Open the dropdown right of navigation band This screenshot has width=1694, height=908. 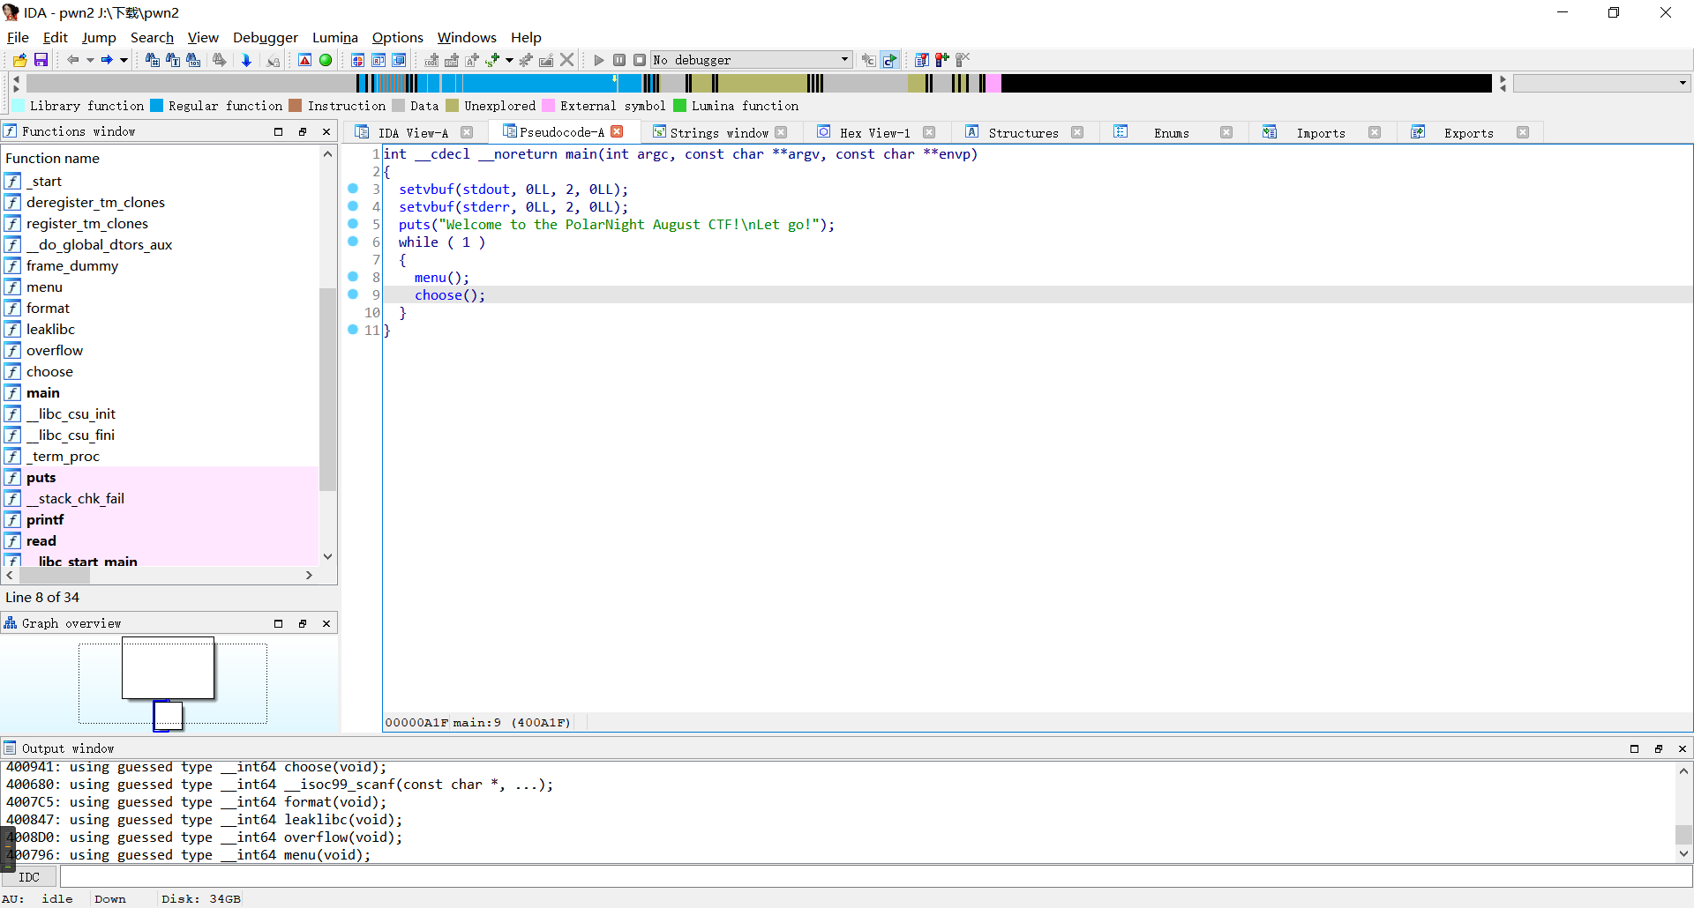[x=1683, y=83]
